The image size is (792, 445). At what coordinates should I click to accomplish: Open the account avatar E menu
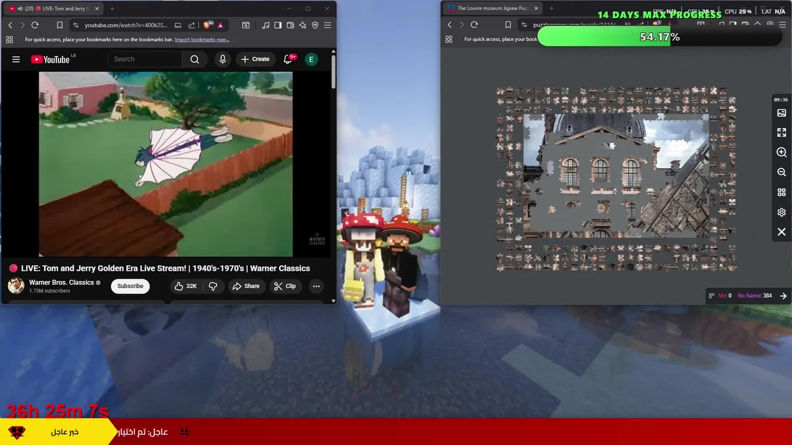click(311, 59)
